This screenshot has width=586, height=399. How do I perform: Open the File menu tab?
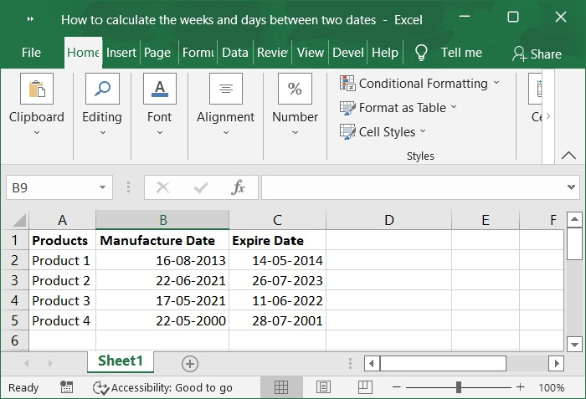click(x=31, y=53)
